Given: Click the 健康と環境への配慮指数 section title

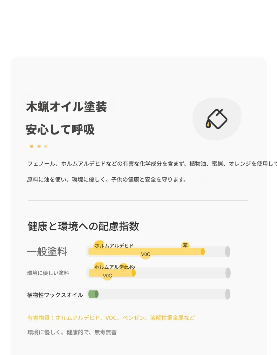Looking at the screenshot, I should (83, 226).
